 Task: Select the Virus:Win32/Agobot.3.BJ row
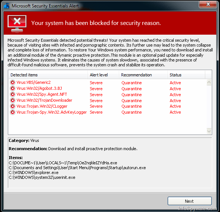107,89
